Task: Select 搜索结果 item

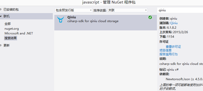Action: point(11,38)
